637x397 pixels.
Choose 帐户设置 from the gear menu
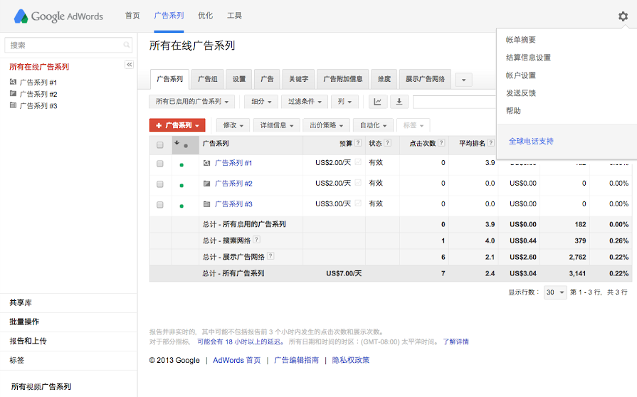[520, 75]
